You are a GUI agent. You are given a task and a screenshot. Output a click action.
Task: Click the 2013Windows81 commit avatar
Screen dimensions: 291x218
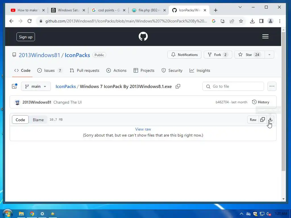(17, 102)
